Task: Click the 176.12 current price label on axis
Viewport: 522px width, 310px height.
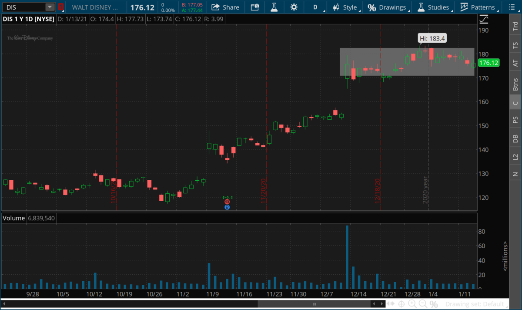Action: coord(488,63)
